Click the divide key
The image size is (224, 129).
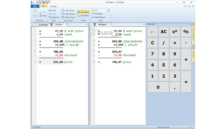[163, 43]
